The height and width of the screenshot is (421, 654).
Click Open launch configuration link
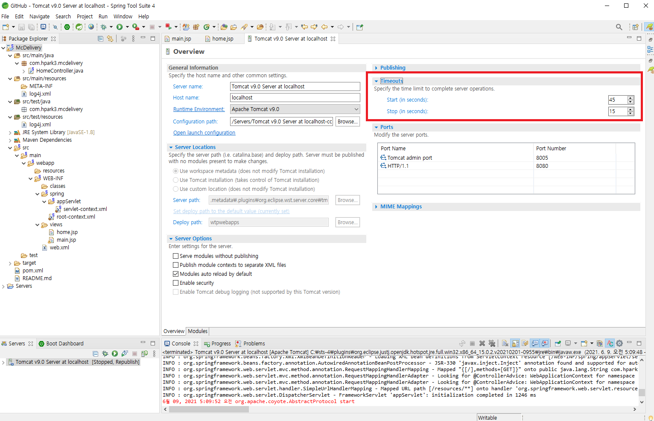click(x=204, y=133)
